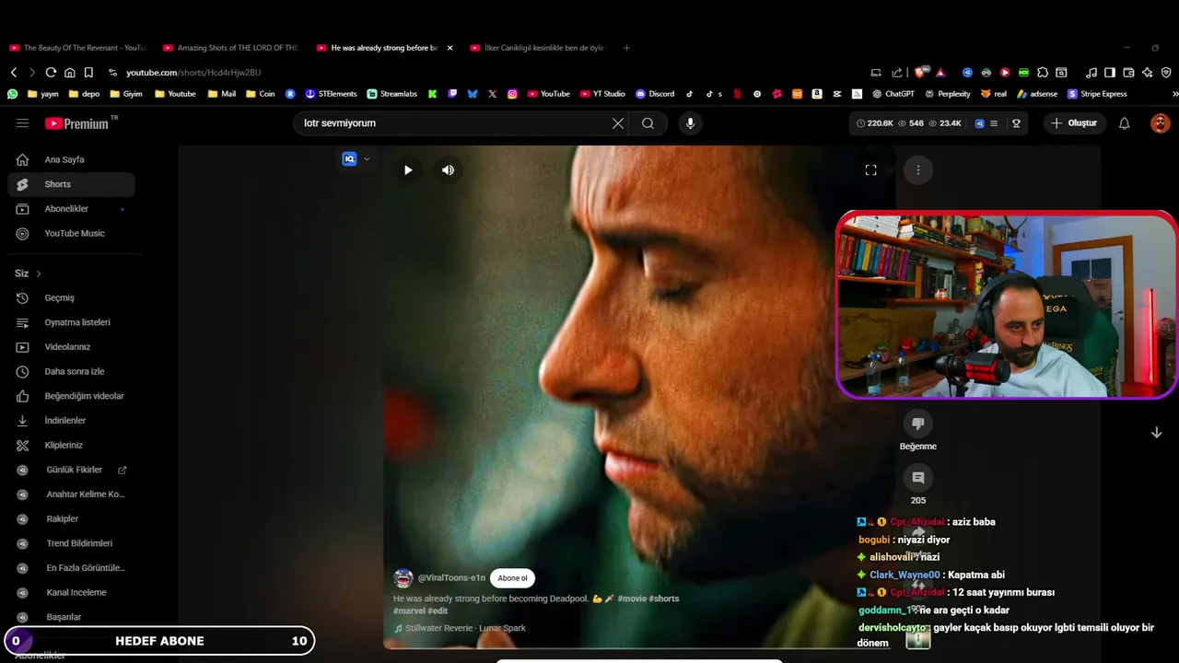Close the He was already strong tab
Viewport: 1179px width, 663px height.
pos(449,48)
